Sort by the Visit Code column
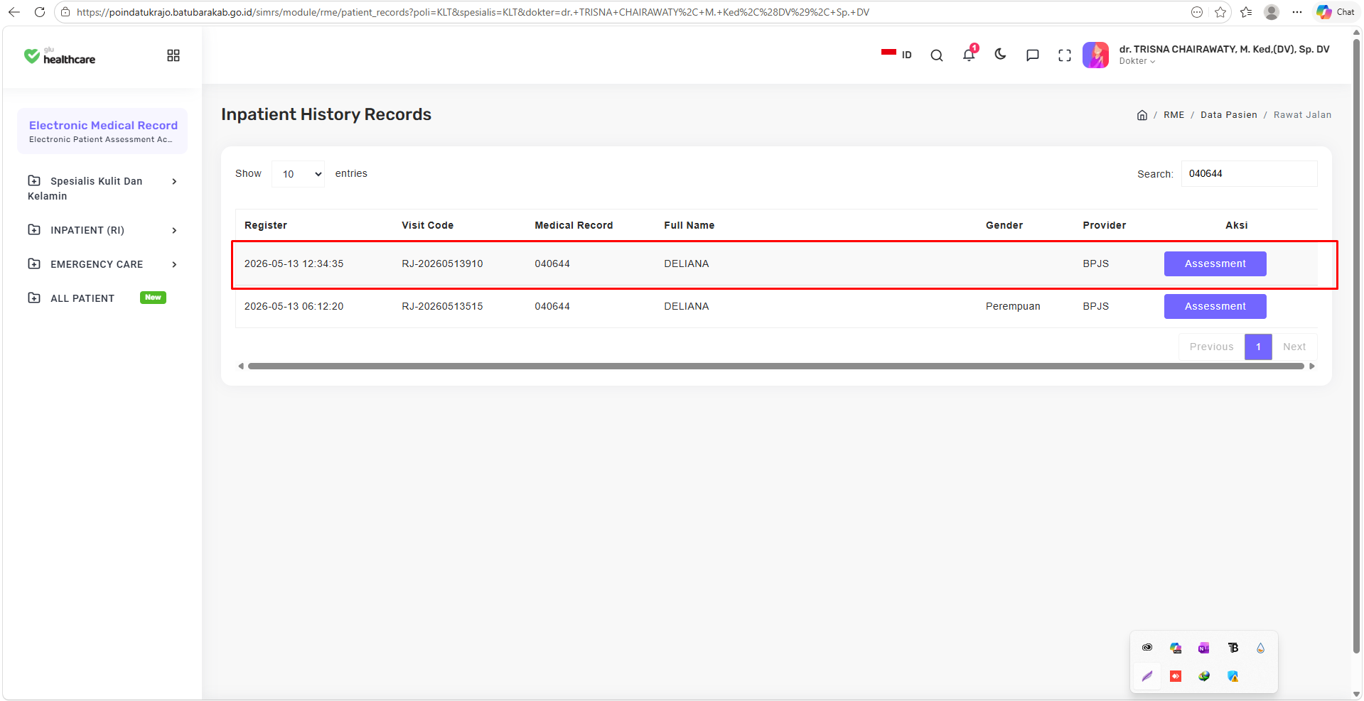Screen dimensions: 1364x701 coord(427,225)
